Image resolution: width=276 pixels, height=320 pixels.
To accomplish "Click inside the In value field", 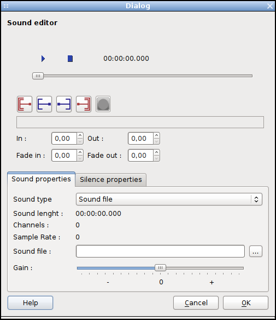I will point(64,139).
